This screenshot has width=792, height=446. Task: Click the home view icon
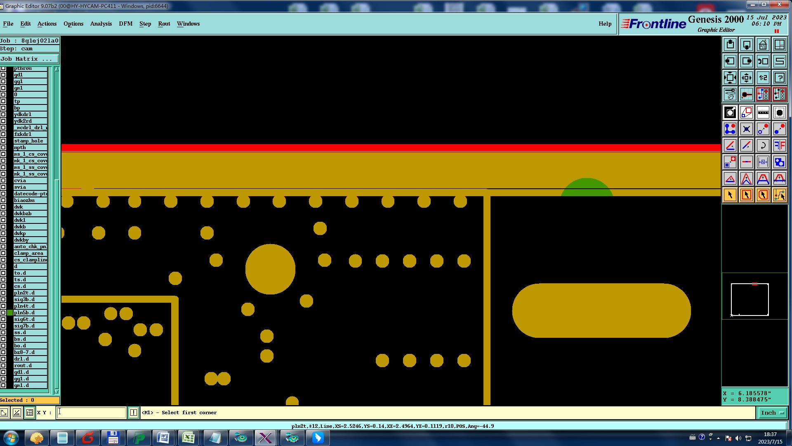pos(763,45)
